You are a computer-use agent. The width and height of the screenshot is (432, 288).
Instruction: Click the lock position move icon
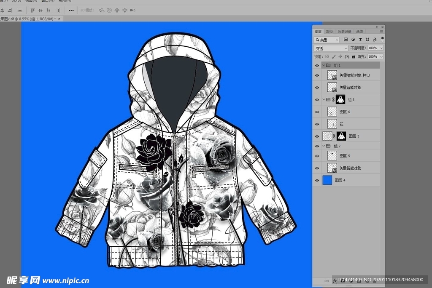pos(340,56)
